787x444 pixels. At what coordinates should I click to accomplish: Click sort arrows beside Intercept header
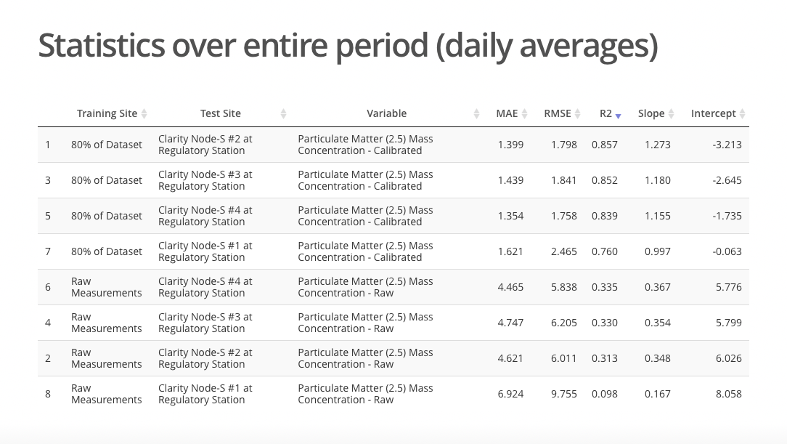742,114
